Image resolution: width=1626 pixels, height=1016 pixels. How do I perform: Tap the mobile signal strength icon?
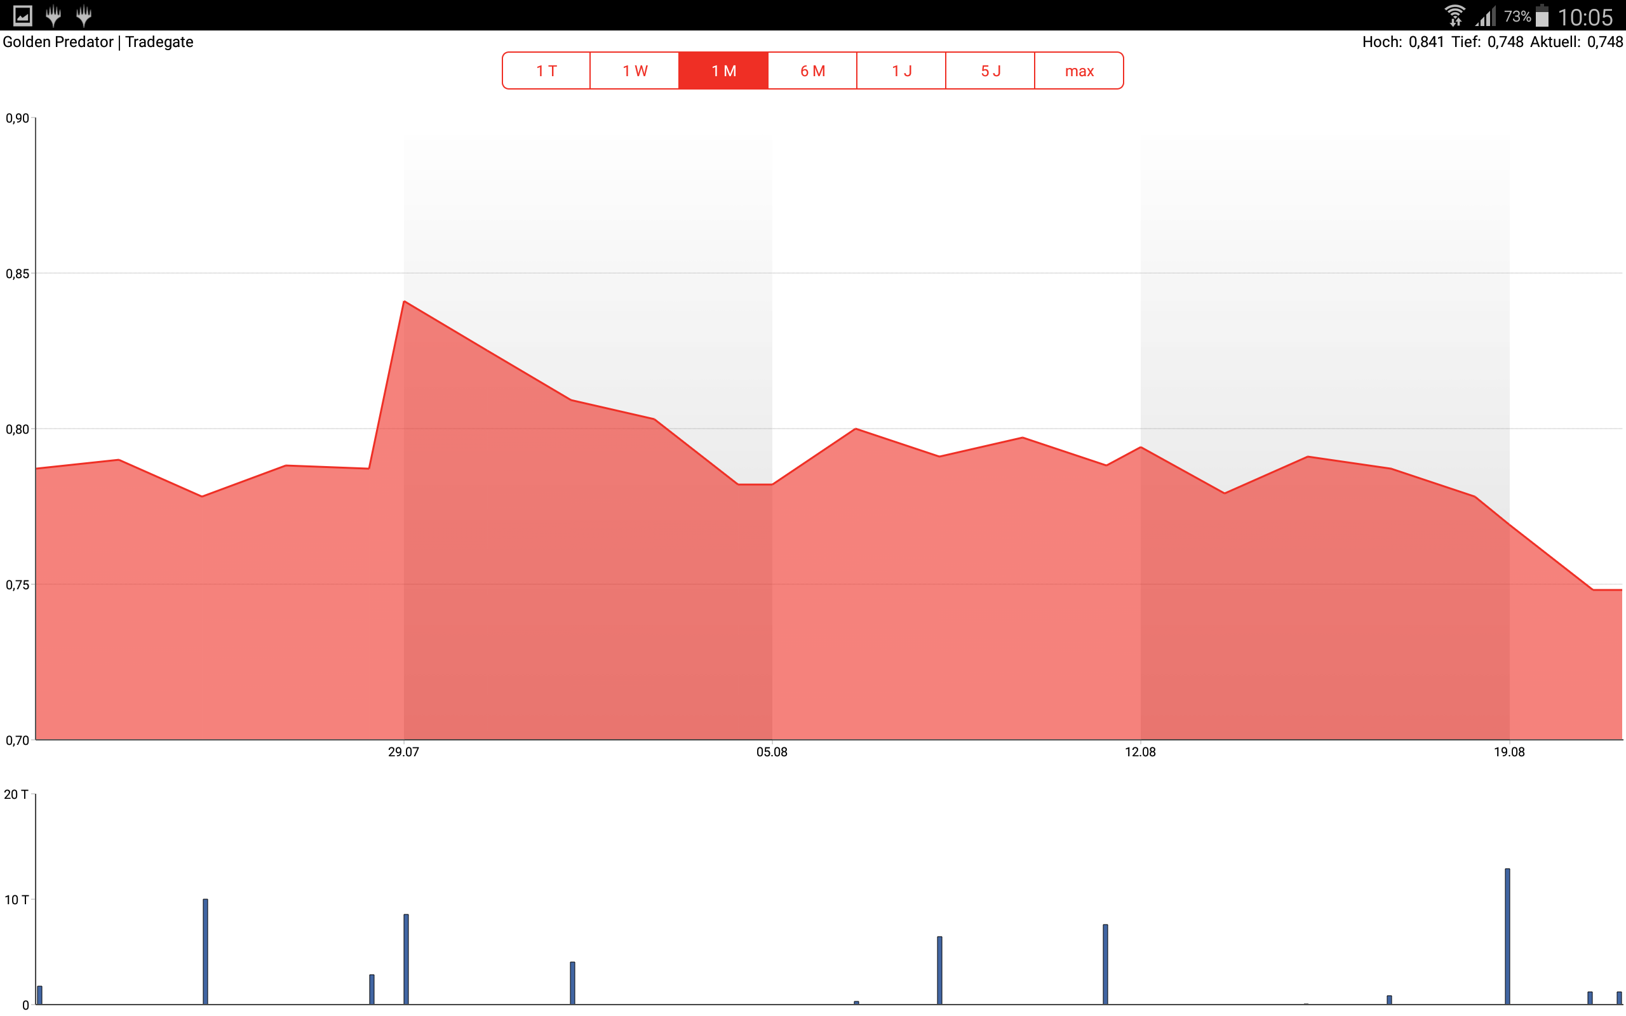(x=1486, y=15)
